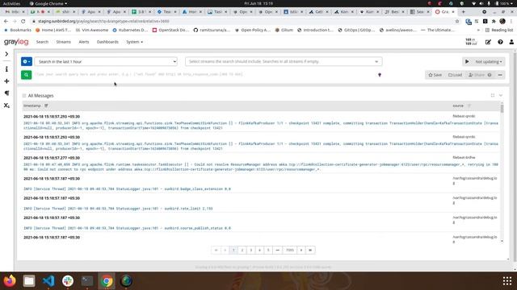This screenshot has height=290, width=517.
Task: Sort messages by the timestamp column icon
Action: pos(46,106)
